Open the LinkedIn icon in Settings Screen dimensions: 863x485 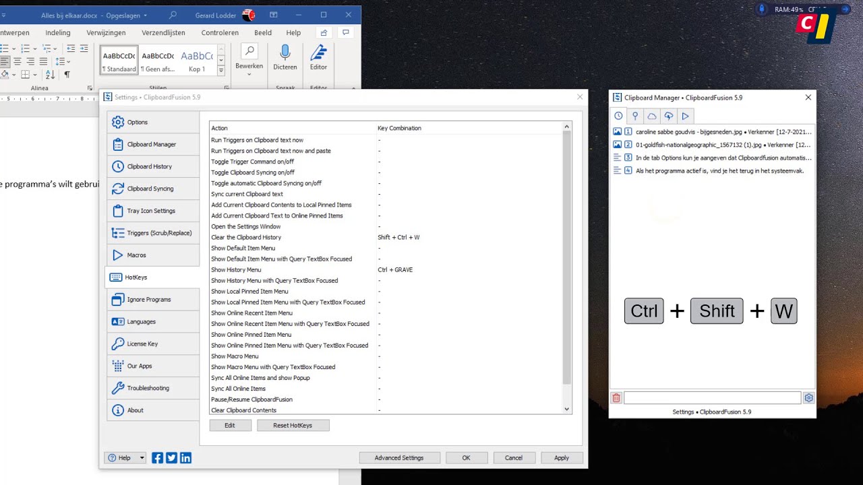point(185,458)
